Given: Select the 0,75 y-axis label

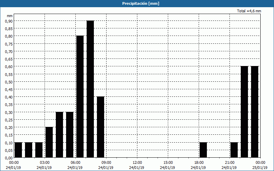Looking at the screenshot, I should tap(9, 44).
